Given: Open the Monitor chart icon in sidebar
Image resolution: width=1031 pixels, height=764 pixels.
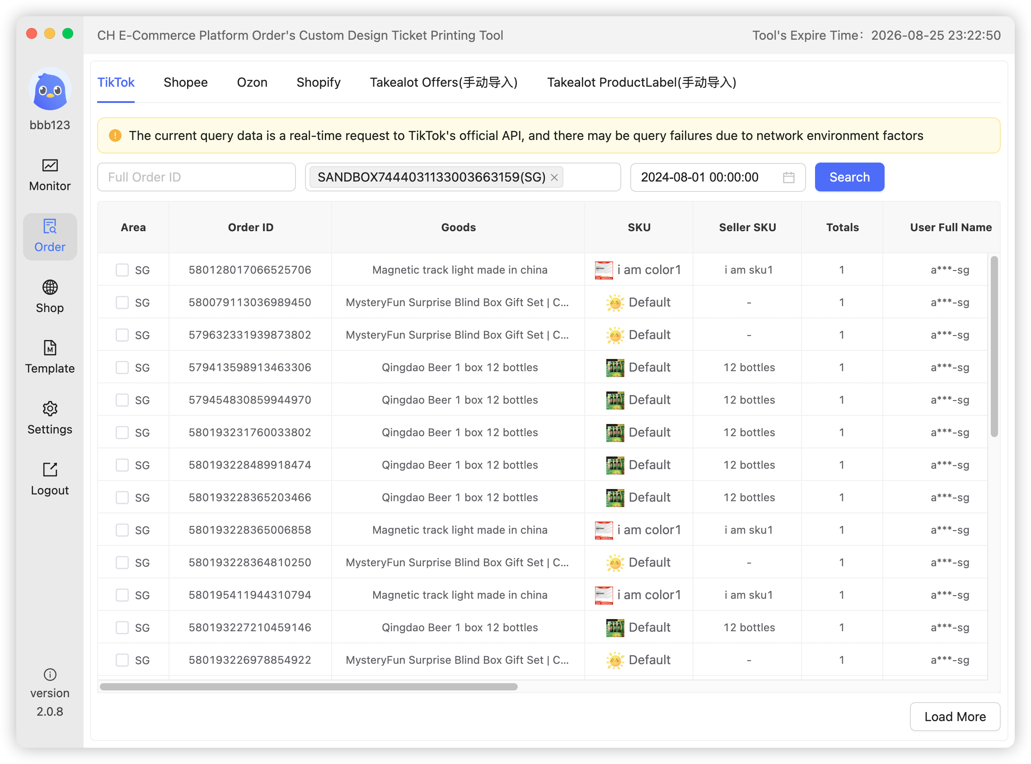Looking at the screenshot, I should coord(50,166).
